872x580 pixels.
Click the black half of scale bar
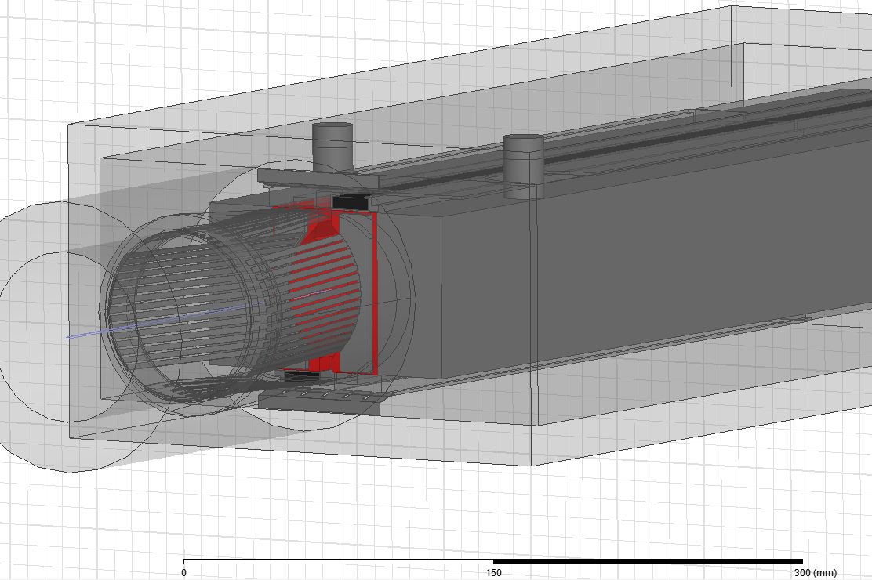648,561
